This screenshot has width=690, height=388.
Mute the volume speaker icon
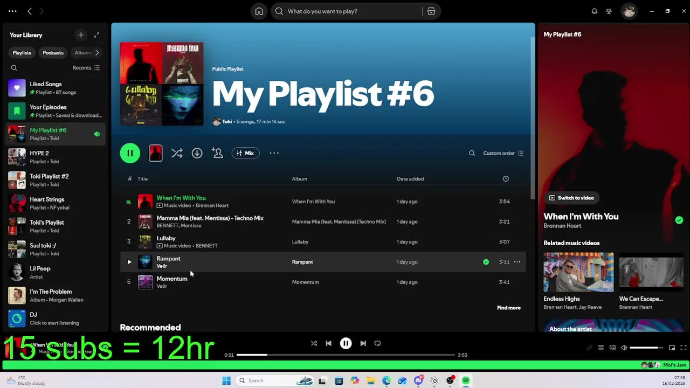pos(624,348)
